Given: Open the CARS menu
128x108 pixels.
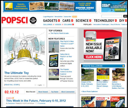Looking at the screenshot, I should tap(66, 21).
